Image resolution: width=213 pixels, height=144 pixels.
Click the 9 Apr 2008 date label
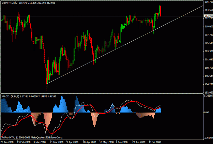click(x=73, y=142)
